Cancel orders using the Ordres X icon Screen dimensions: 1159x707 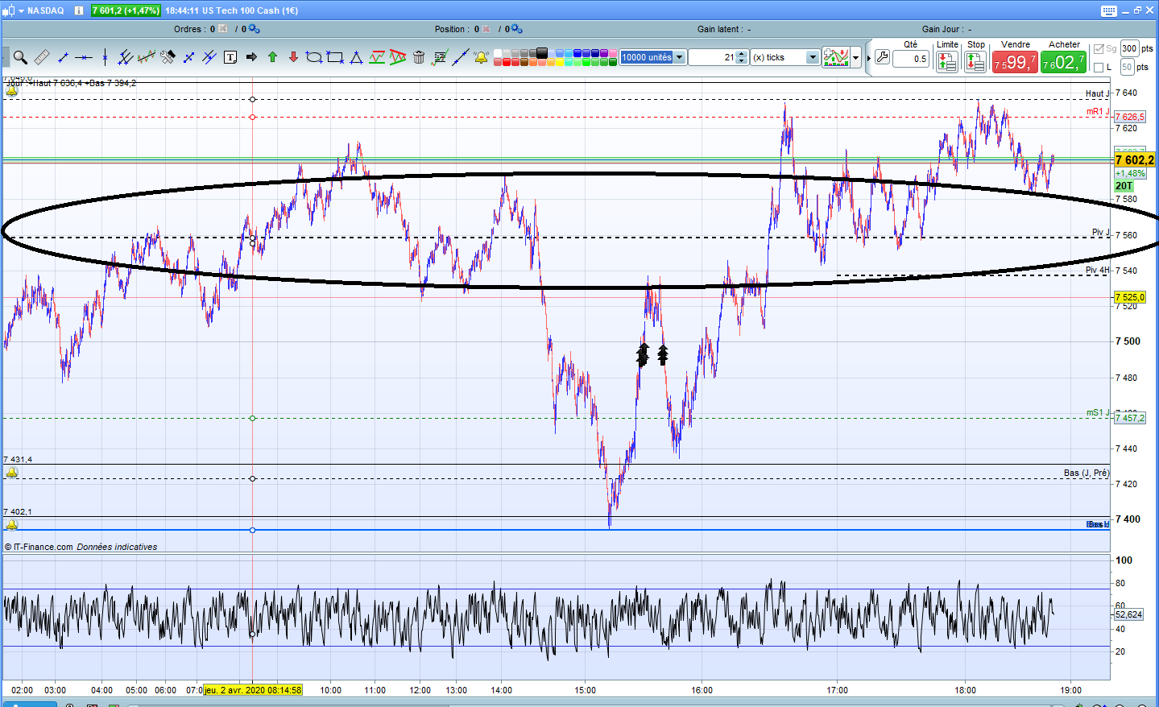pyautogui.click(x=223, y=29)
